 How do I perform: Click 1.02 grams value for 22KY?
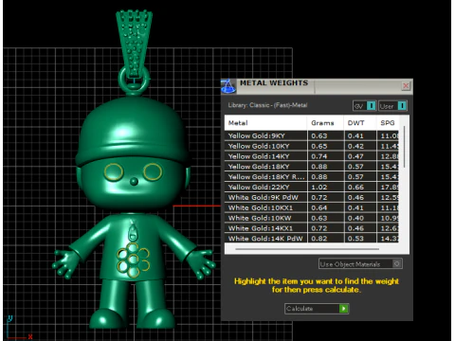coord(319,188)
